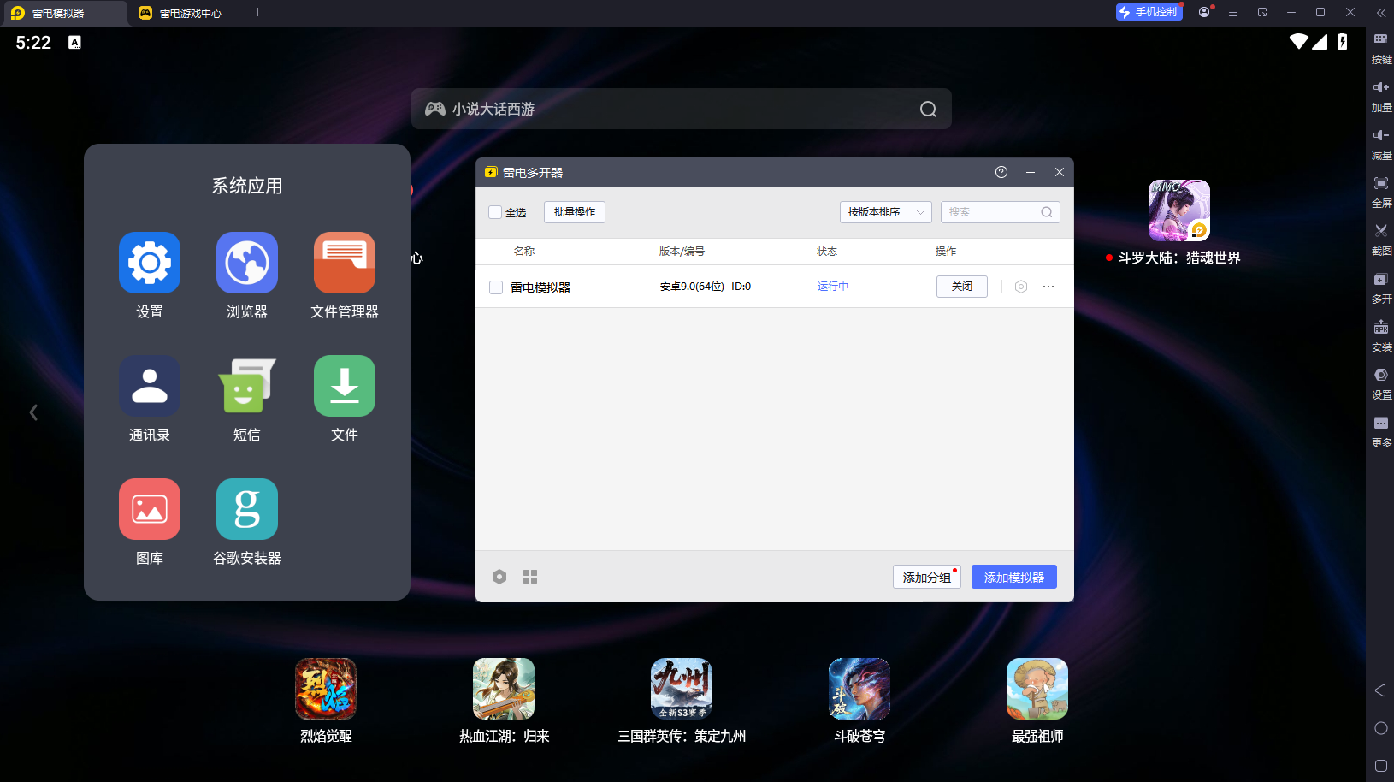Image resolution: width=1394 pixels, height=782 pixels.
Task: Launch the 三国群英传：策定九州 game
Action: [x=682, y=689]
